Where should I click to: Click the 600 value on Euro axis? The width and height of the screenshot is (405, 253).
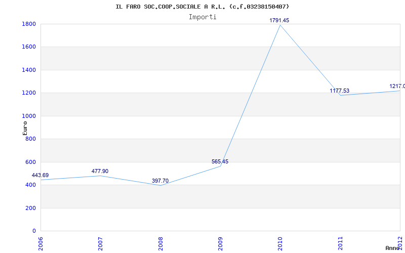tap(30, 162)
